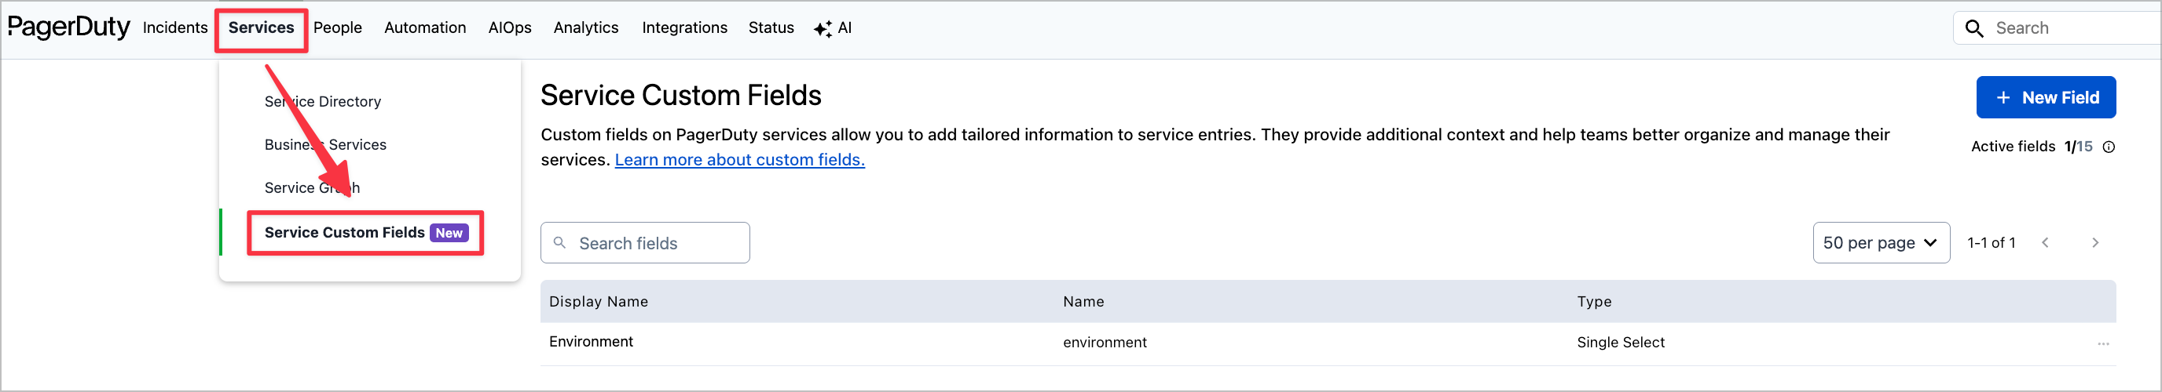Open the Services menu
Viewport: 2162px width, 392px height.
click(261, 27)
